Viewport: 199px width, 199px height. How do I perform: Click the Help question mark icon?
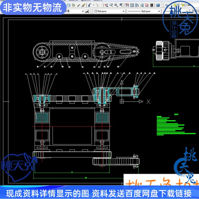(158, 5)
